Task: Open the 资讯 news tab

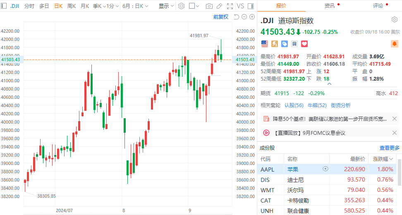Action: click(330, 6)
